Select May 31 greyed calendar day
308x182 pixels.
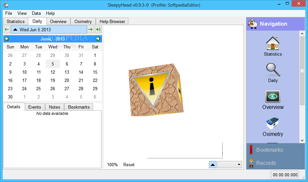pos(81,55)
